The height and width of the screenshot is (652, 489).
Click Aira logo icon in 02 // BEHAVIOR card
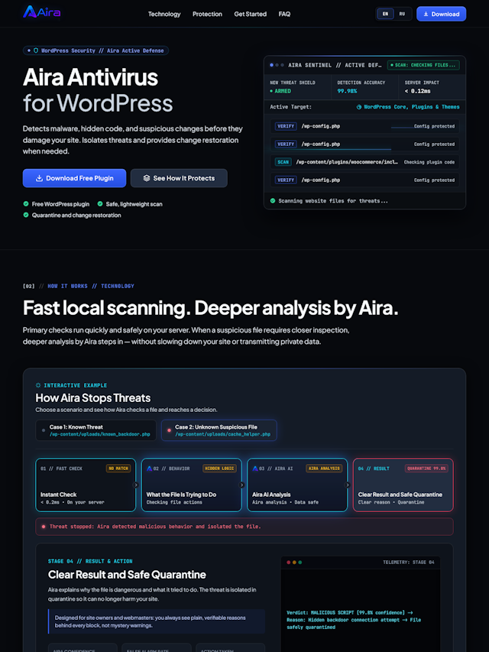point(149,469)
